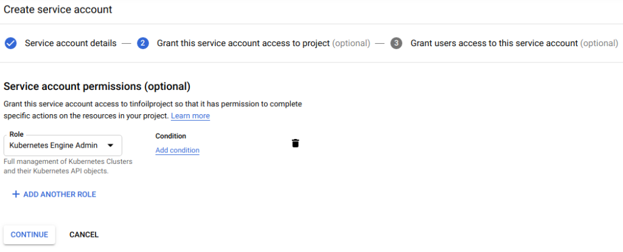Image resolution: width=623 pixels, height=252 pixels.
Task: Click the Condition column label
Action: [170, 136]
